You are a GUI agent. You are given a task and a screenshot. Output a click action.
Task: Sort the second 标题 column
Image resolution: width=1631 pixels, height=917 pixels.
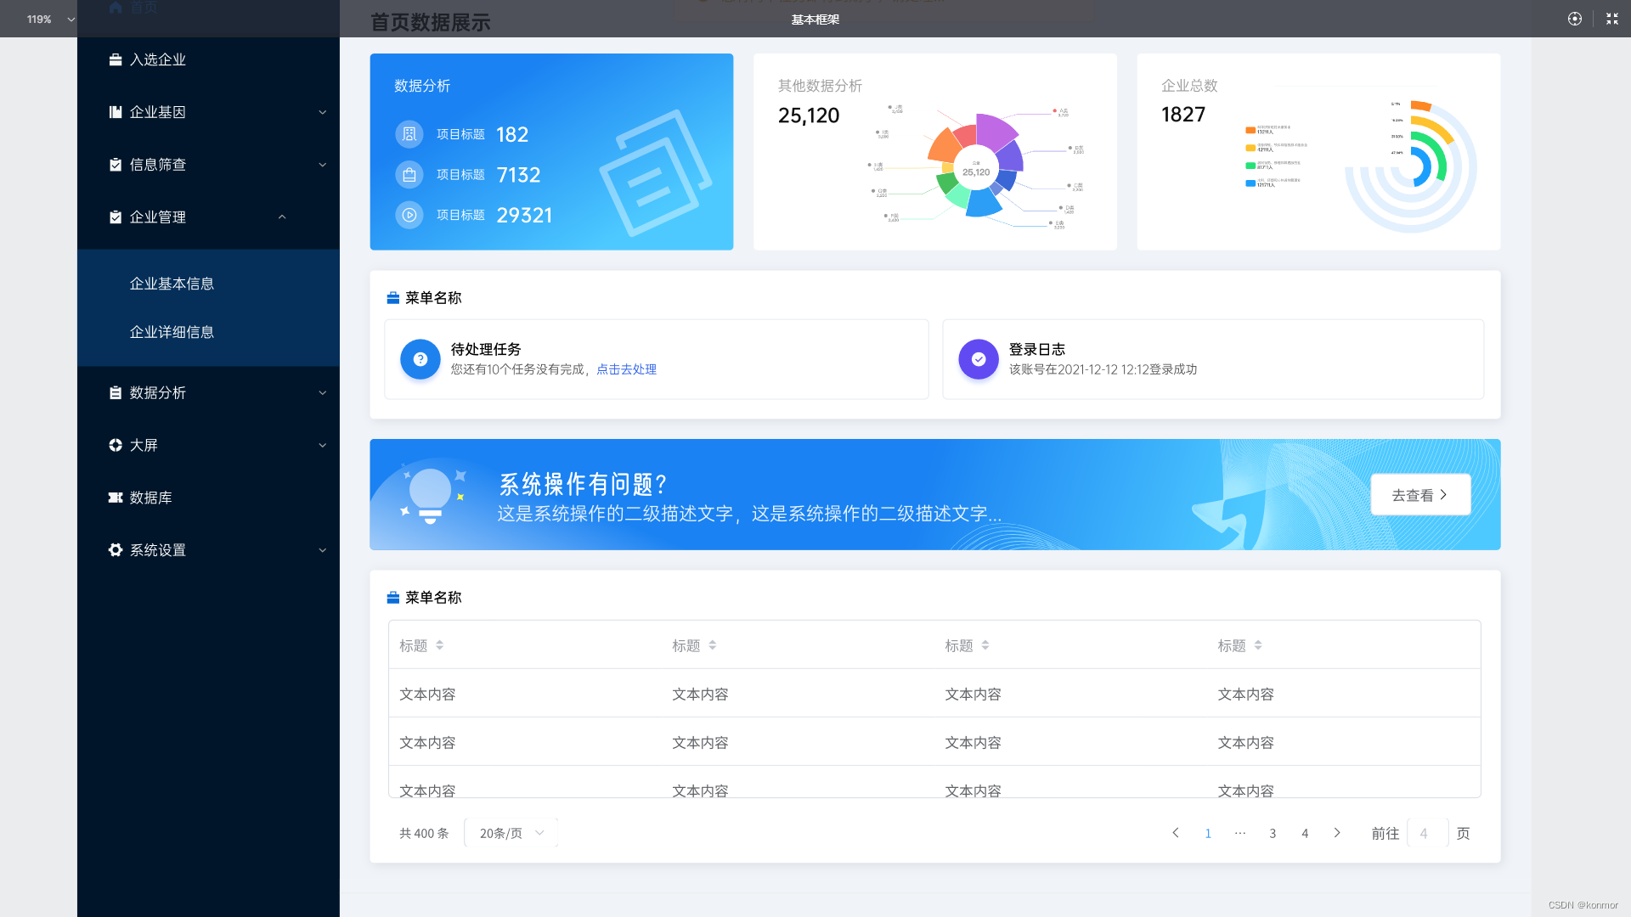pos(713,645)
